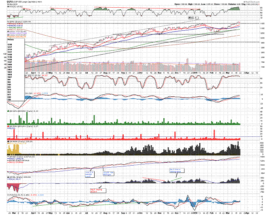
Task: Click the $NYDNV:$NYUPV panel label
Action: 23,126
